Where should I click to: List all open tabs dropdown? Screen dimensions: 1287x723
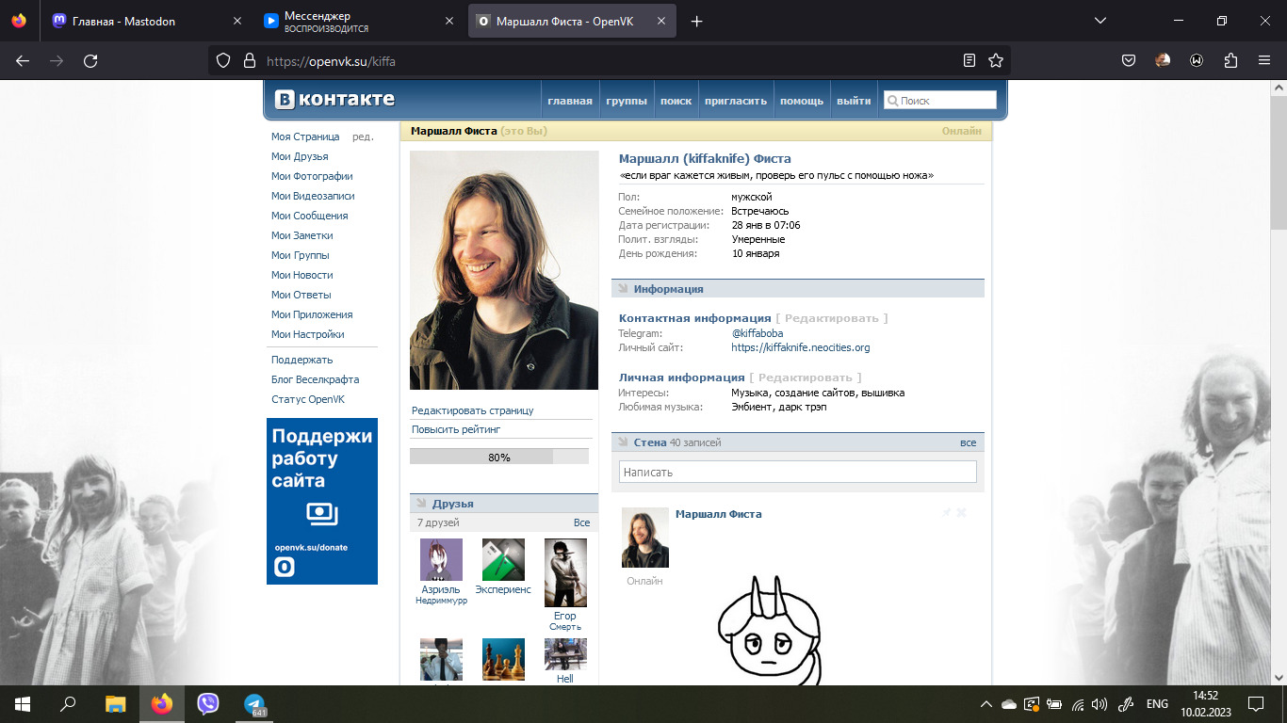pyautogui.click(x=1100, y=21)
